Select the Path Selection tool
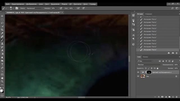This screenshot has width=180, height=101. click(x=2, y=71)
